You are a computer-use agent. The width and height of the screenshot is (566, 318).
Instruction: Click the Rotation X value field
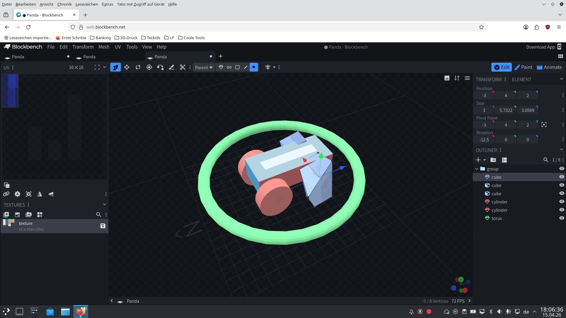coord(484,140)
